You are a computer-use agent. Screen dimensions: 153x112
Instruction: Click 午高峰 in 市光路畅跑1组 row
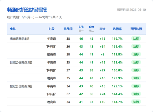(51, 39)
